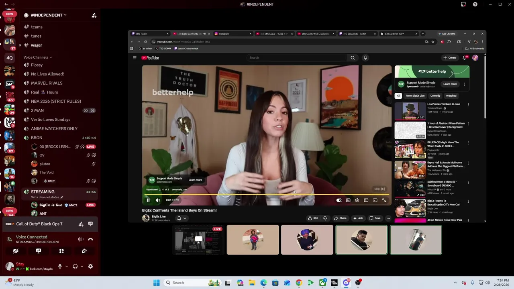
Task: Open YouTube notifications bell
Action: (465, 58)
